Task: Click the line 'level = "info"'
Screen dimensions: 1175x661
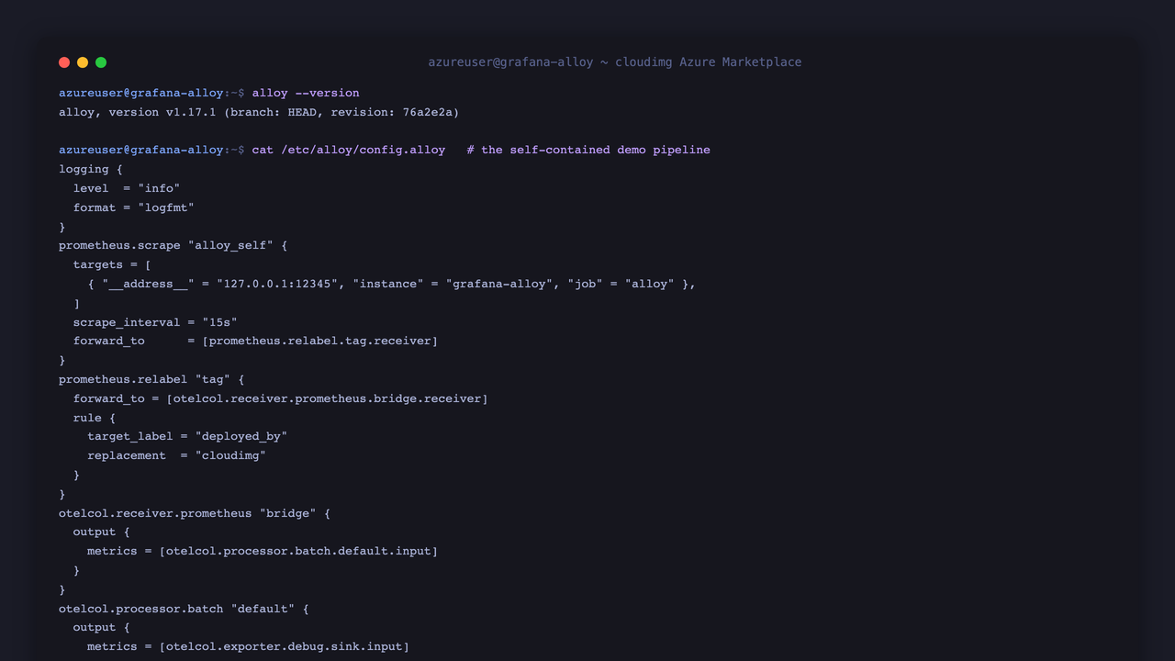Action: [127, 188]
